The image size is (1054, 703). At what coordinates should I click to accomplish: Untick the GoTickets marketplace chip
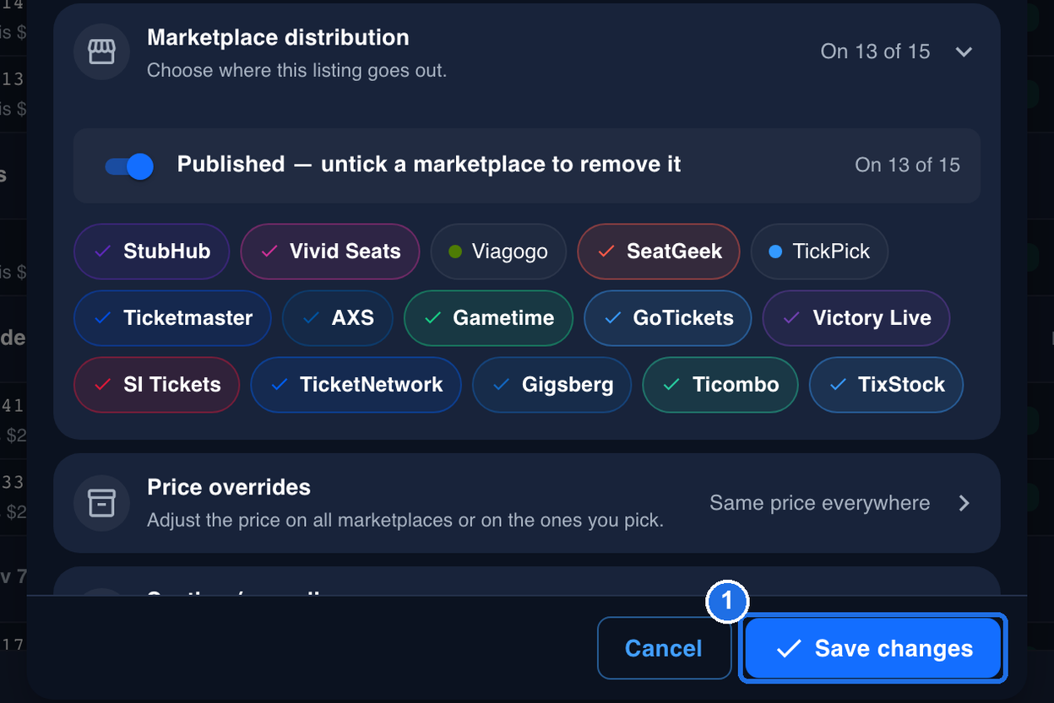[x=667, y=318]
